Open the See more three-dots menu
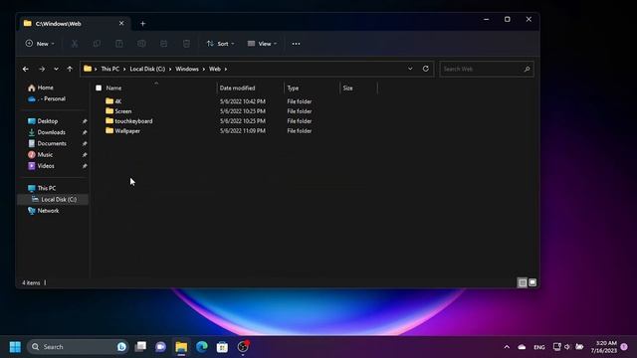This screenshot has height=358, width=637. point(296,44)
